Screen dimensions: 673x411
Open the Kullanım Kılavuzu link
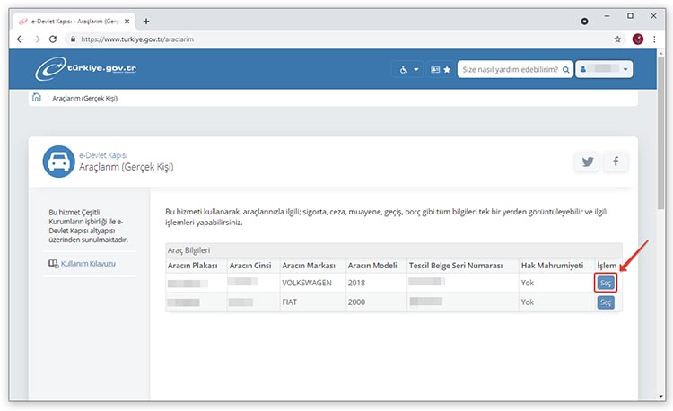point(82,263)
